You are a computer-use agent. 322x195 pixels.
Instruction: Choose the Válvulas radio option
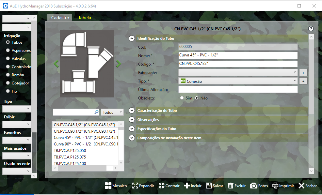pyautogui.click(x=8, y=59)
